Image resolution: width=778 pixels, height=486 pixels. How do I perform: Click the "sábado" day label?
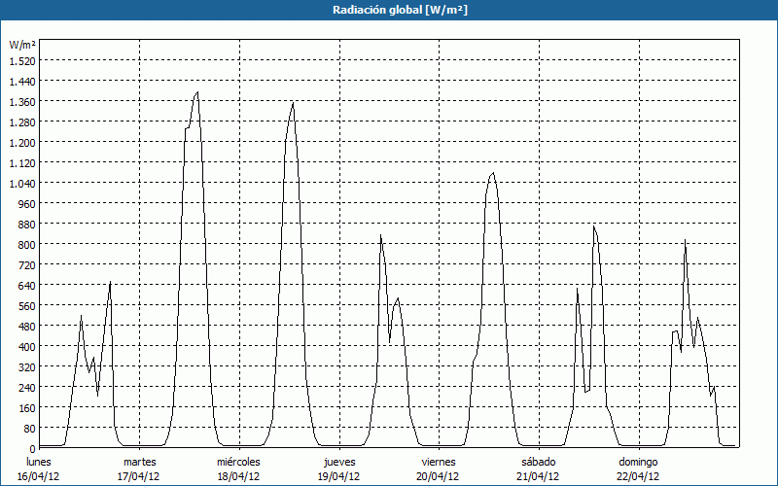coord(538,462)
